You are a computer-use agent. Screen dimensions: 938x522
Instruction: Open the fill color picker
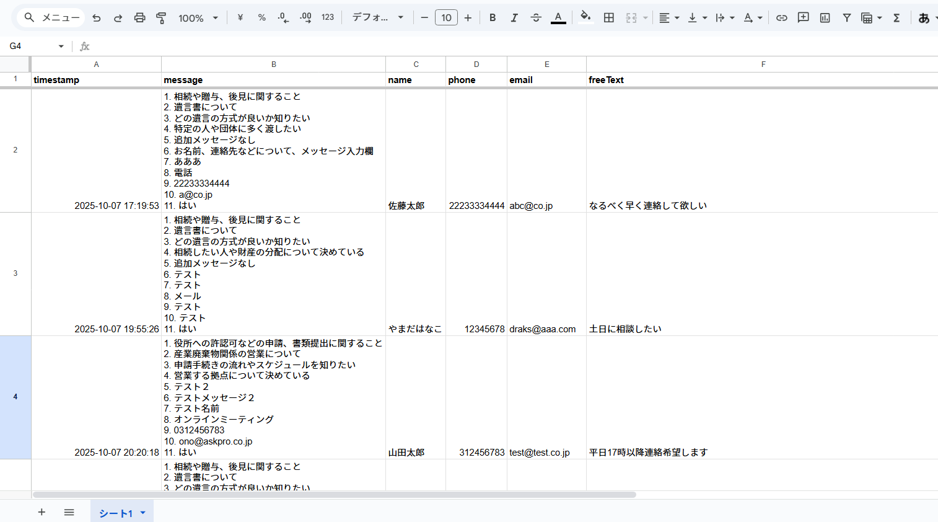[585, 18]
